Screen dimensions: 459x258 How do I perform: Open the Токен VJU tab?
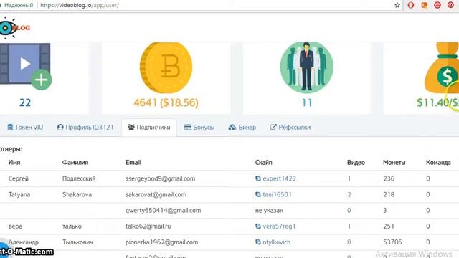click(25, 128)
